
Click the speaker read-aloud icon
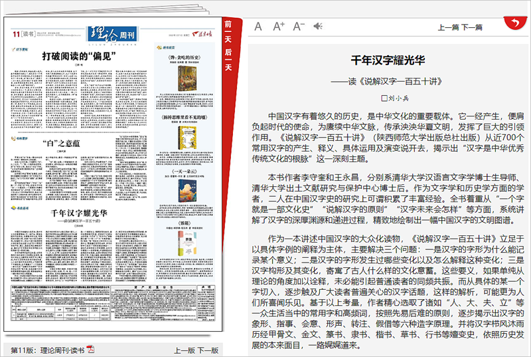pos(318,26)
